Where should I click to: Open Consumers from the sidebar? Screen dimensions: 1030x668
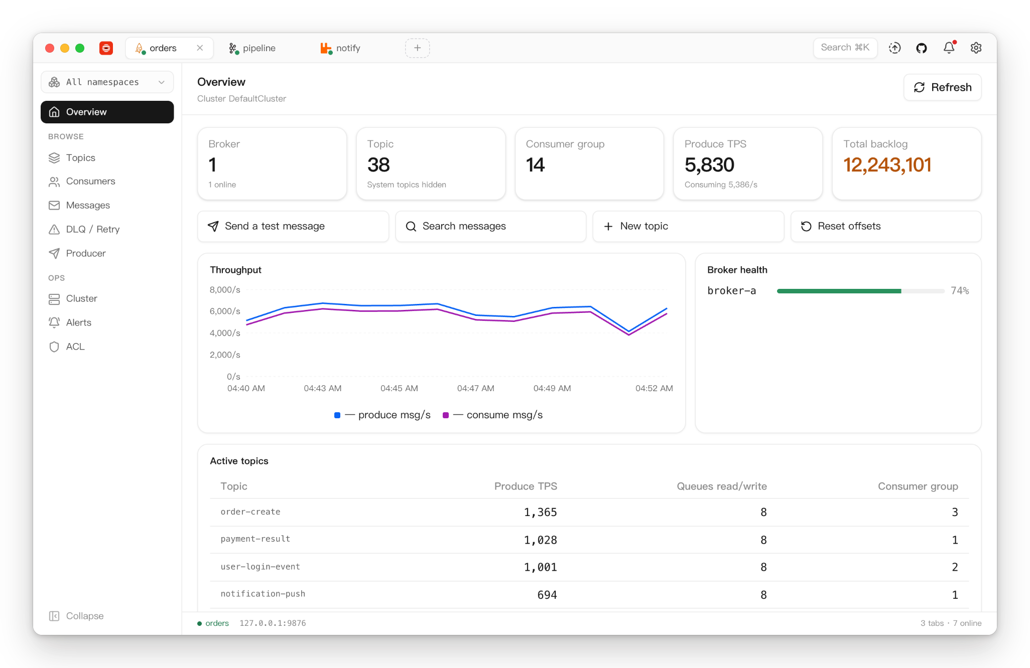tap(107, 181)
